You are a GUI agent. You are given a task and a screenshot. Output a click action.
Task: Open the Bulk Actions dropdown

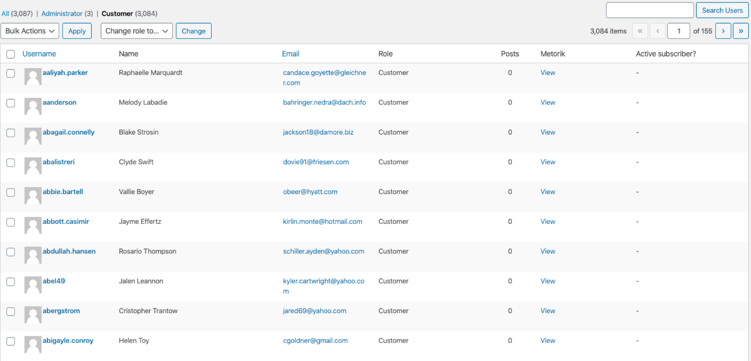30,31
